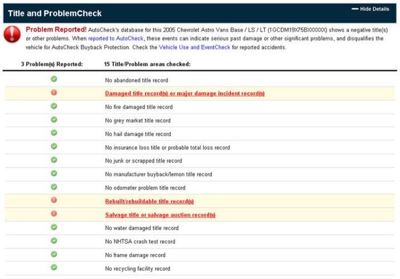Click 'No fire damaged title record' text

pyautogui.click(x=139, y=107)
